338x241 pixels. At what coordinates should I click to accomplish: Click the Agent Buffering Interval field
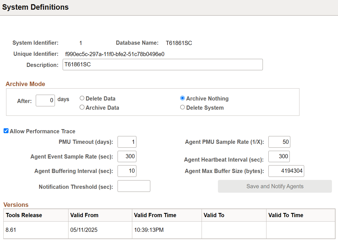point(127,171)
